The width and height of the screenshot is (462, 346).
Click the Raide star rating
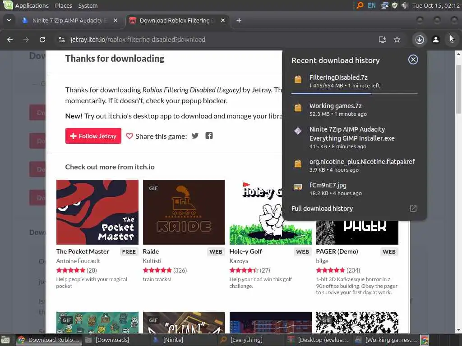157,270
